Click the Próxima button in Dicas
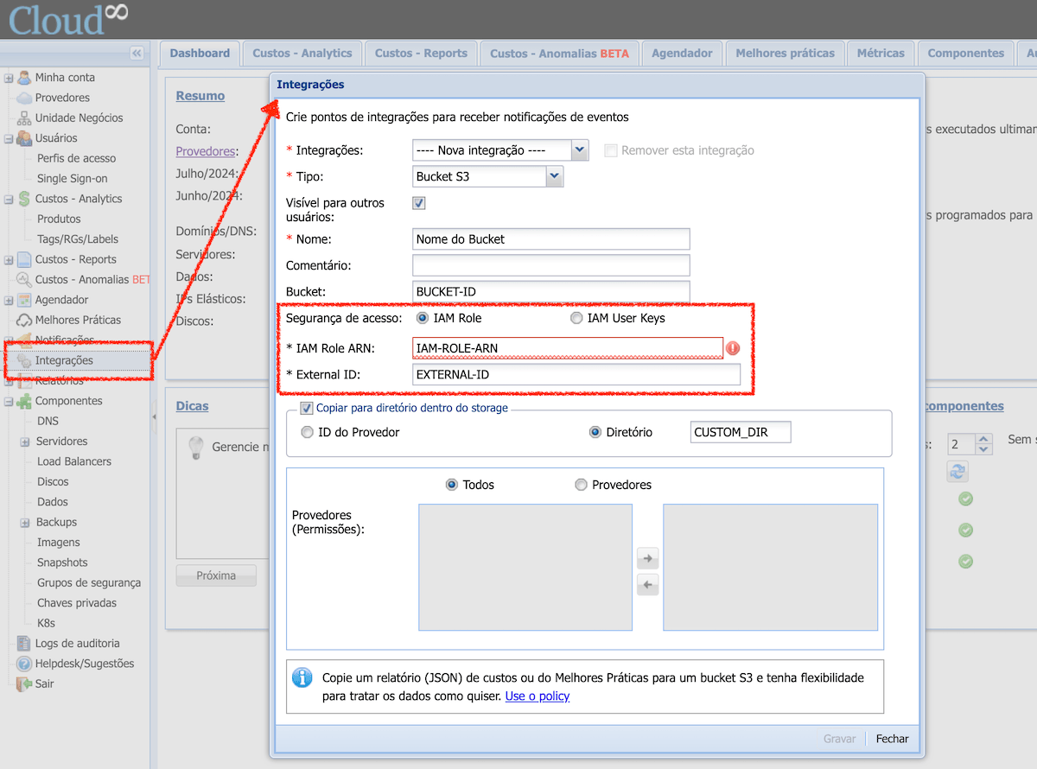The image size is (1037, 769). [216, 575]
